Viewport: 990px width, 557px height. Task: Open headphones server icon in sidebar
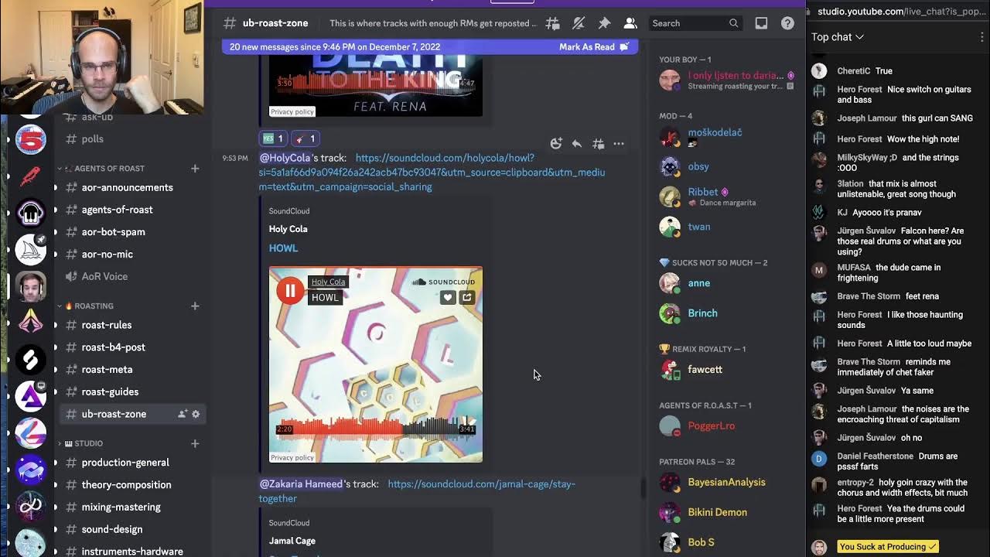(30, 213)
